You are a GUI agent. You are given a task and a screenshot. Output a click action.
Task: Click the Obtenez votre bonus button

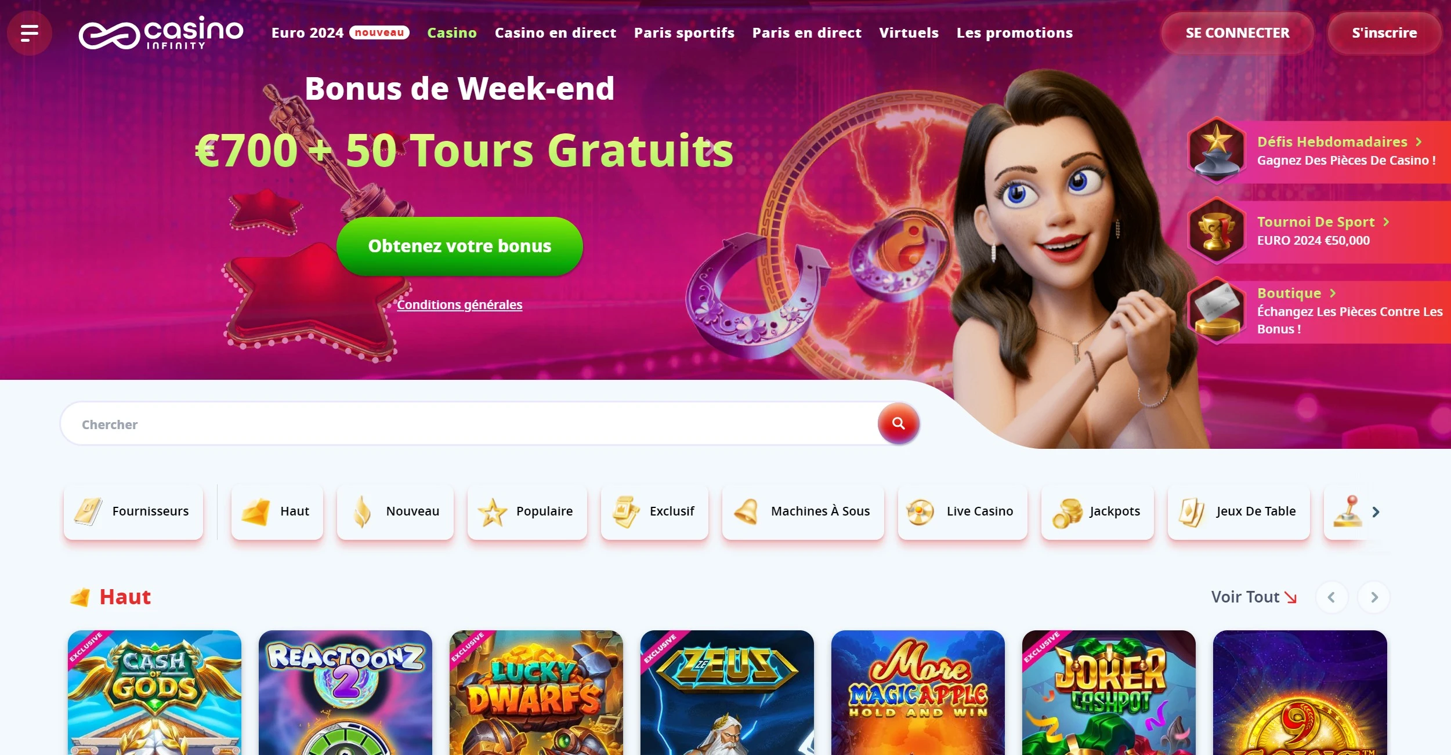coord(459,246)
